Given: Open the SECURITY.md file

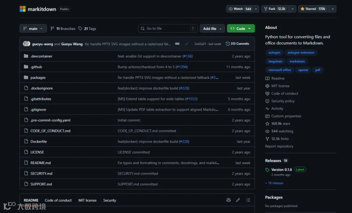Looking at the screenshot, I should coord(41,173).
